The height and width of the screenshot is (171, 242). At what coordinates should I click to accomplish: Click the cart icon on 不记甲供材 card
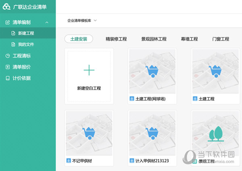point(89,133)
